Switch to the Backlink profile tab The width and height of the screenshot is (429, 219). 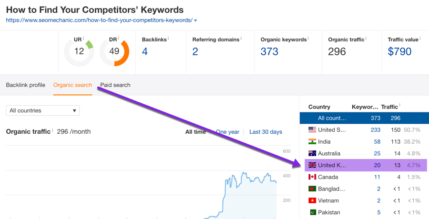point(25,85)
